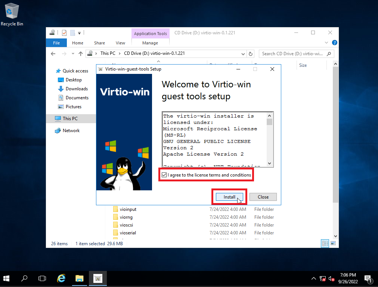Click the Close button in setup dialog
The height and width of the screenshot is (287, 378).
[263, 197]
